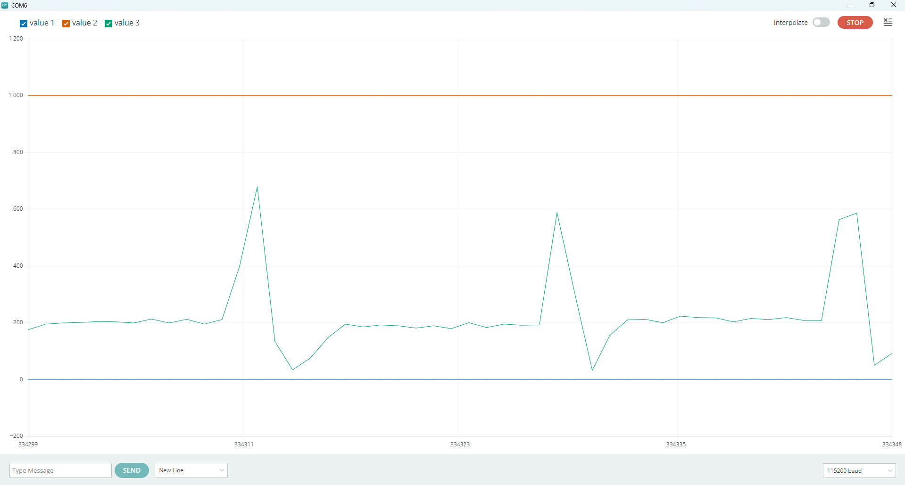This screenshot has height=485, width=905.
Task: Uncheck the value 2 checkbox
Action: tap(66, 24)
